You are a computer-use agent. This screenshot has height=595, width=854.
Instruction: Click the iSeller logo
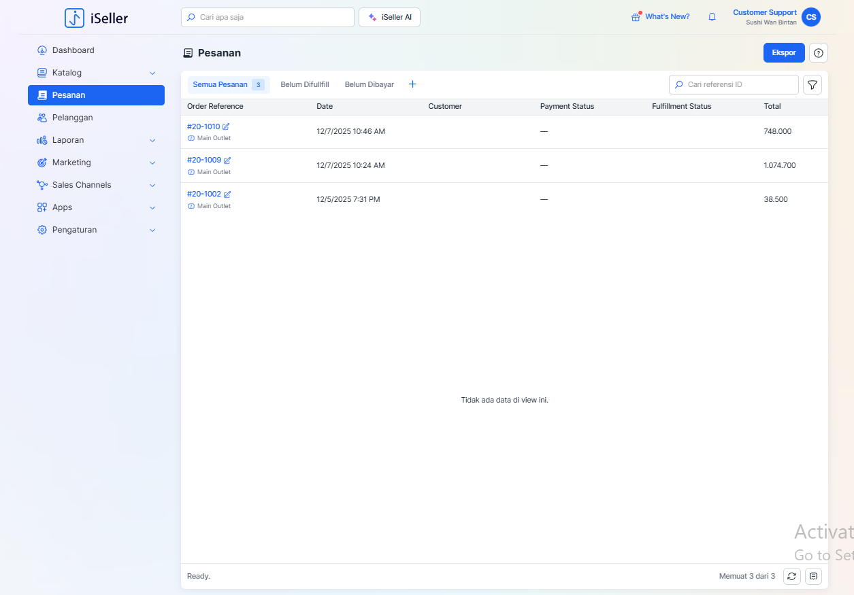pos(96,18)
